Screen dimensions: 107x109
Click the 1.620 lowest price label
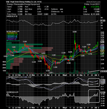tap(51, 72)
